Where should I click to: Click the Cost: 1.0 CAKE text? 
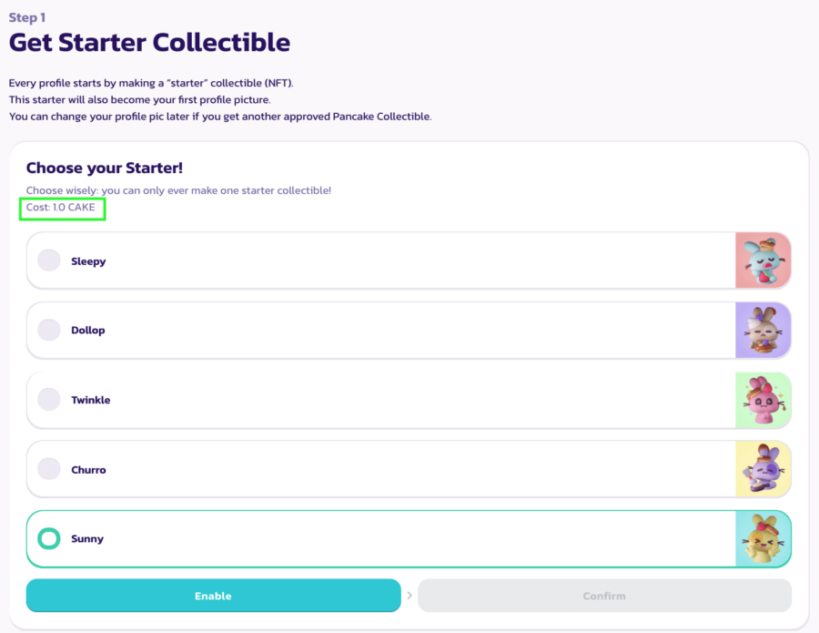(x=61, y=208)
